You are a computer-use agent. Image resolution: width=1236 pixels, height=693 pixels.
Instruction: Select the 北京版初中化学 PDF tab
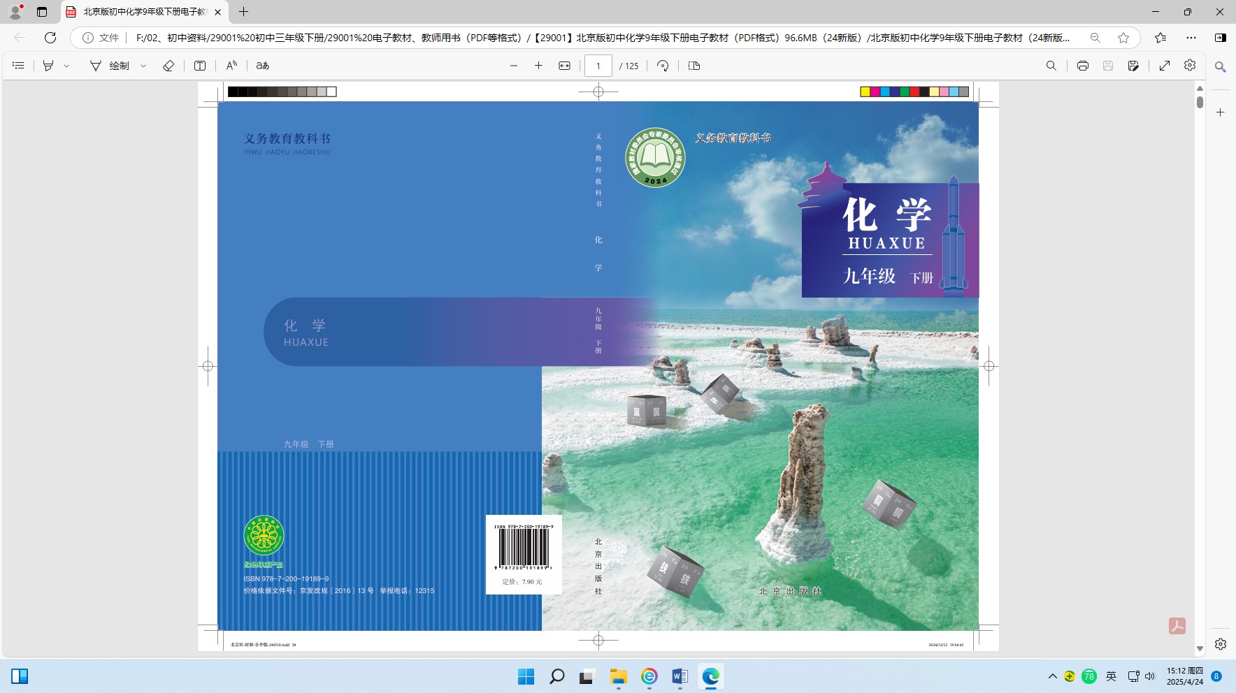(143, 12)
